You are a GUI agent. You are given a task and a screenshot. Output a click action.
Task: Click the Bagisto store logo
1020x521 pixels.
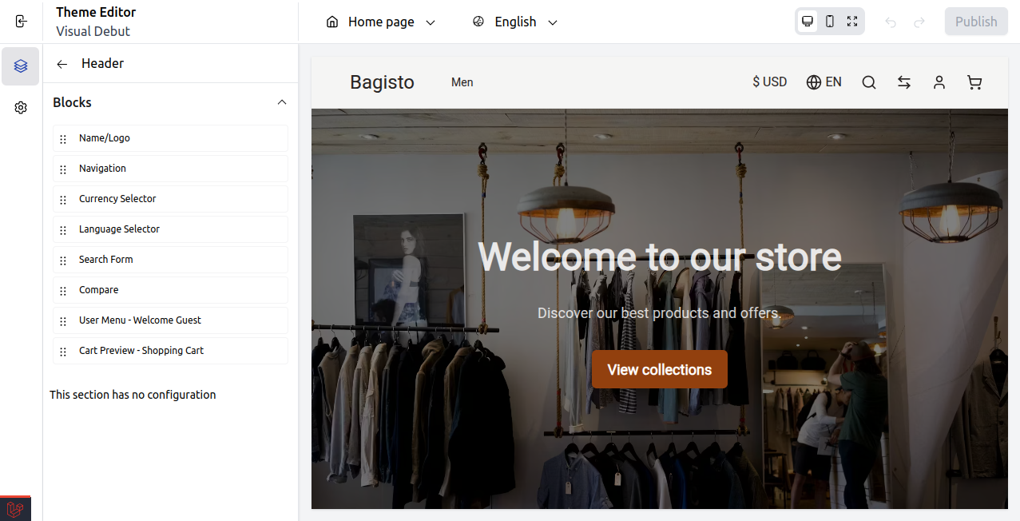382,82
